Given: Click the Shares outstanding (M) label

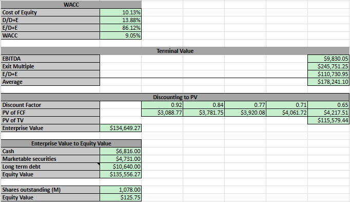Looking at the screenshot, I should [x=50, y=190].
